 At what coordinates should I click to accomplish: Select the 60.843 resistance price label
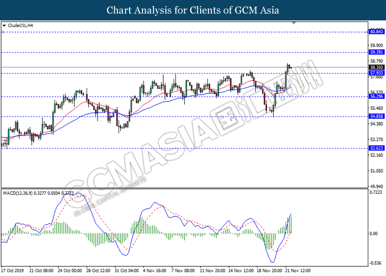click(377, 32)
